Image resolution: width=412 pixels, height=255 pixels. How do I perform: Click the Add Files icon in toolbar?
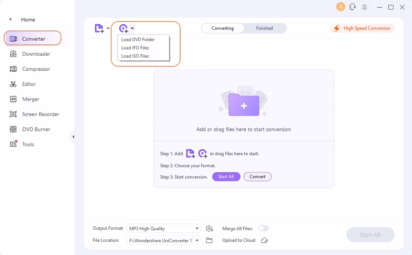[99, 28]
